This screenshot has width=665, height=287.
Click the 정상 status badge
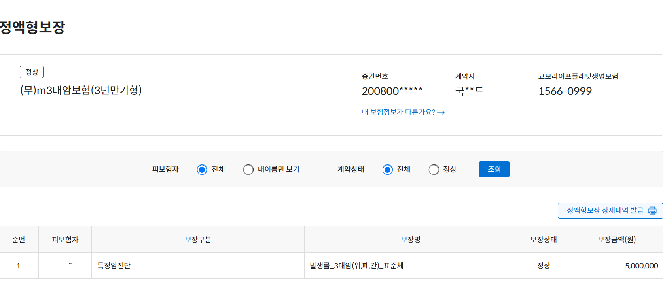pyautogui.click(x=32, y=72)
